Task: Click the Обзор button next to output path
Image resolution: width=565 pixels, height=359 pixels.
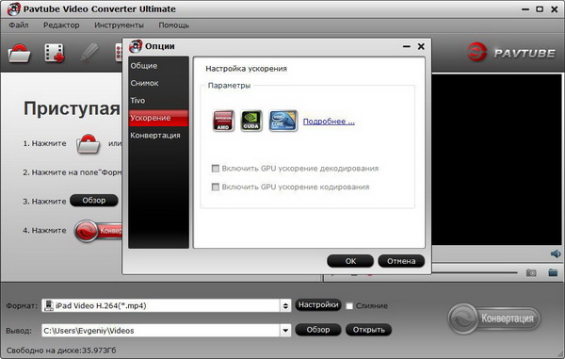Action: tap(318, 330)
